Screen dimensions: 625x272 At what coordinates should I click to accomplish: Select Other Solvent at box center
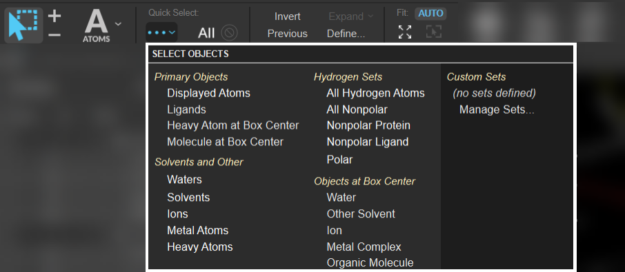coord(361,213)
